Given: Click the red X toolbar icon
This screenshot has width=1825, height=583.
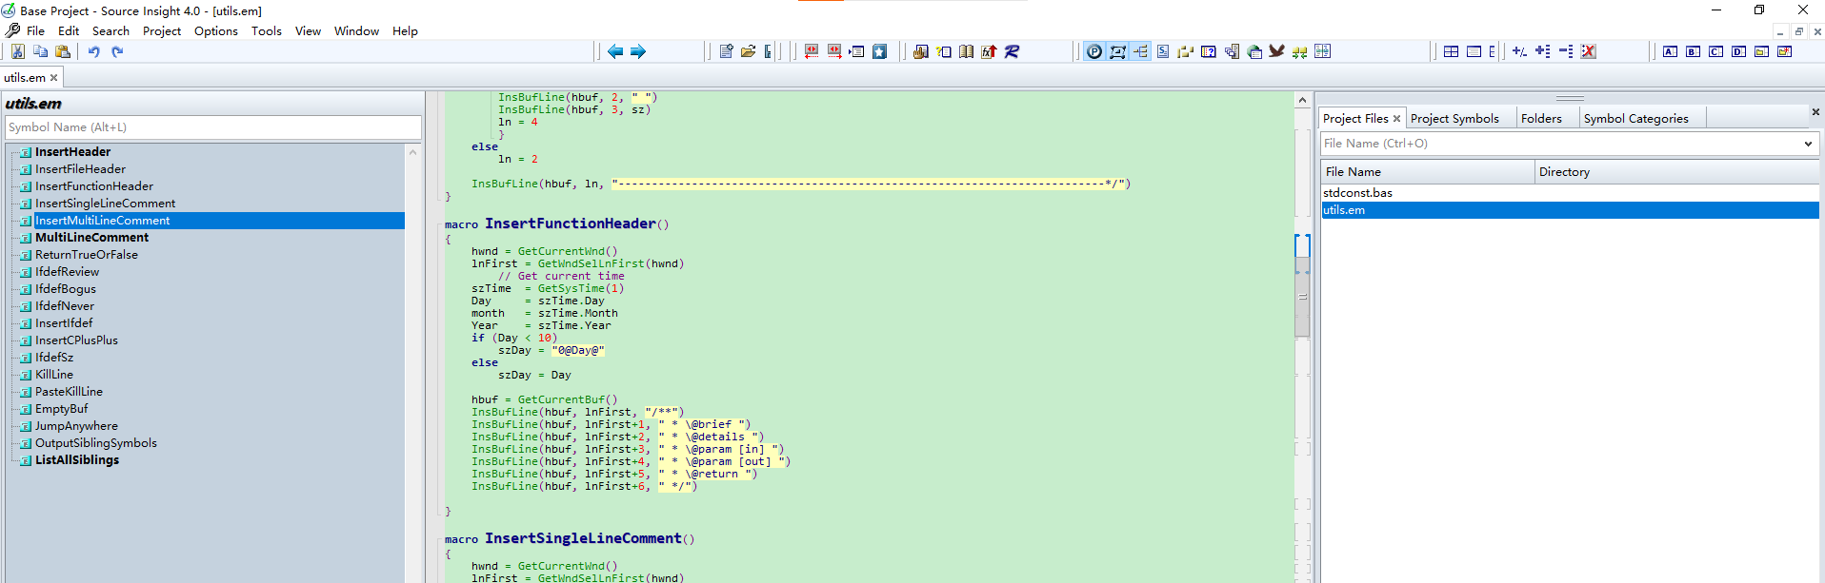Looking at the screenshot, I should (1588, 51).
